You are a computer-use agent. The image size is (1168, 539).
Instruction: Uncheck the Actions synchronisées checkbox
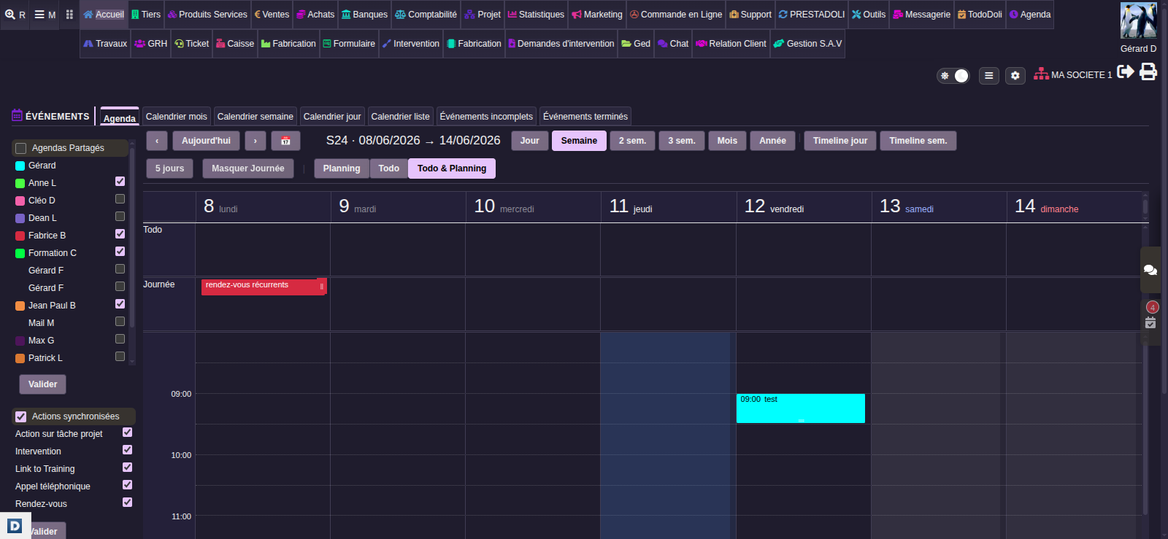click(21, 417)
